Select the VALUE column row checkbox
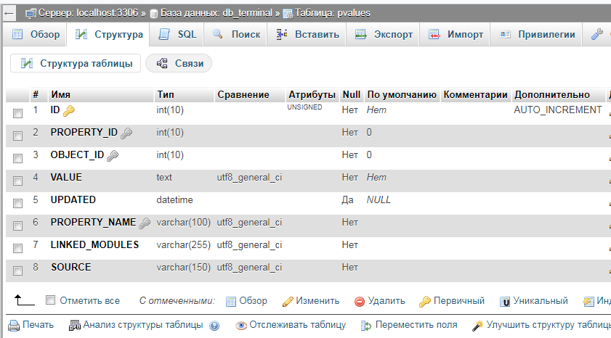 17,180
